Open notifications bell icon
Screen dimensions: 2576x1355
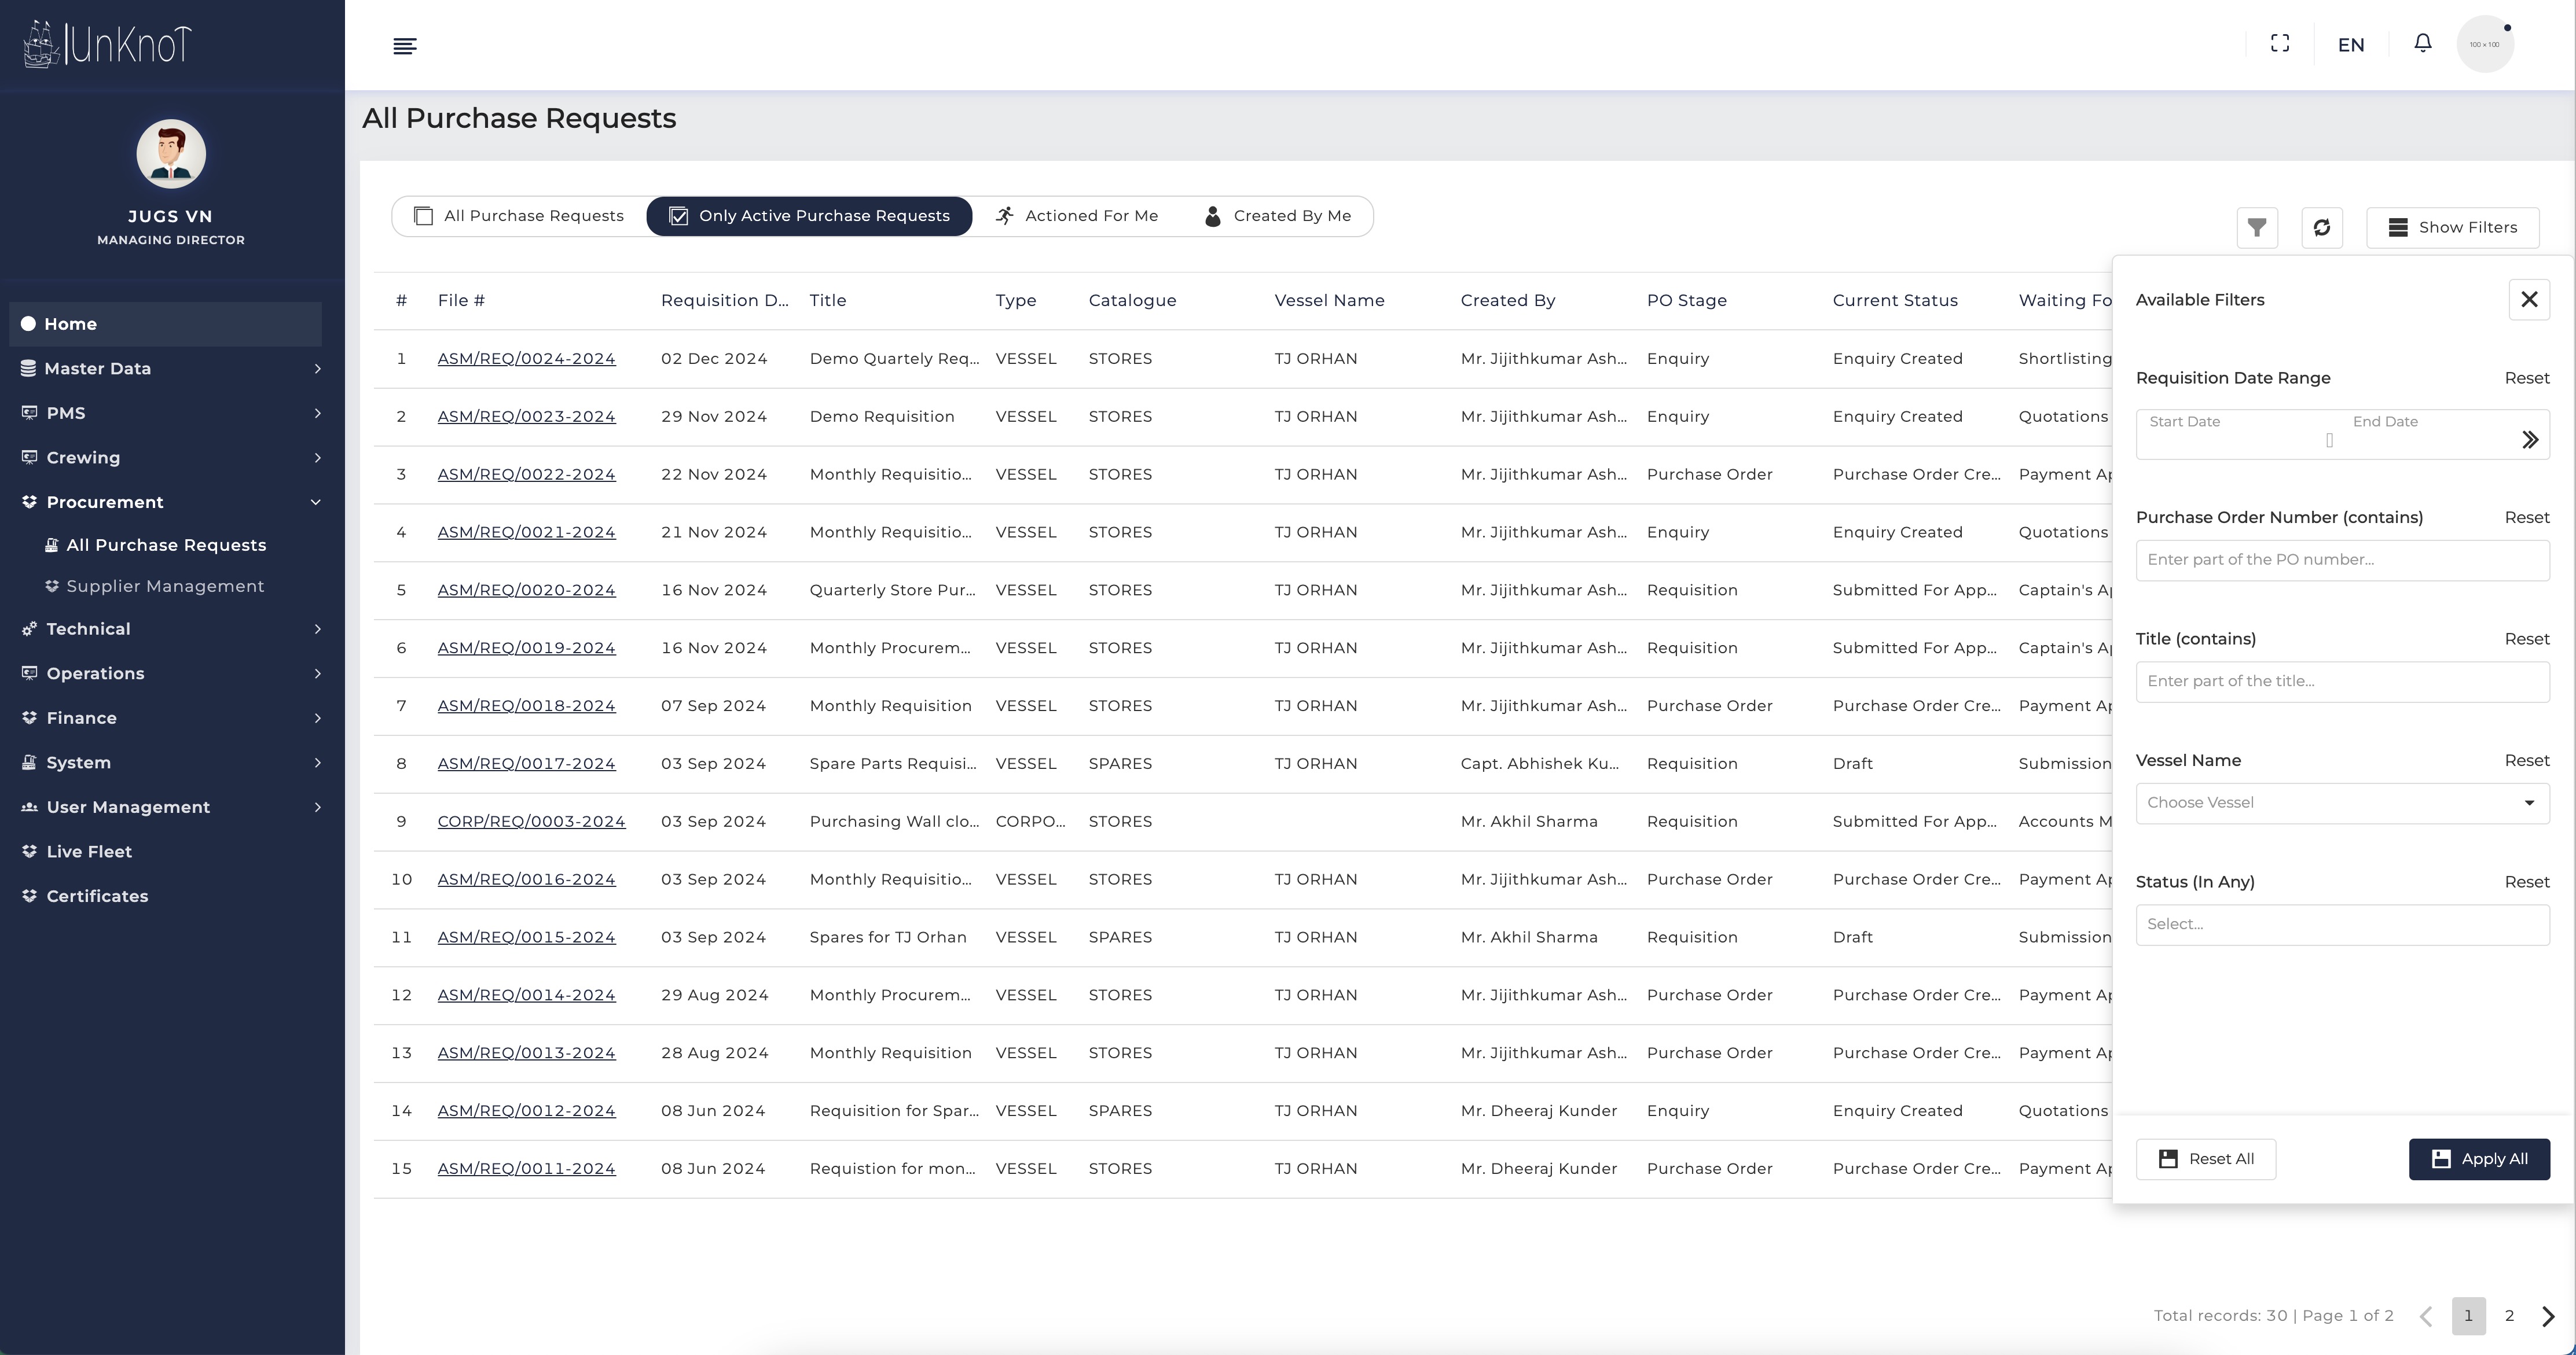(x=2422, y=44)
